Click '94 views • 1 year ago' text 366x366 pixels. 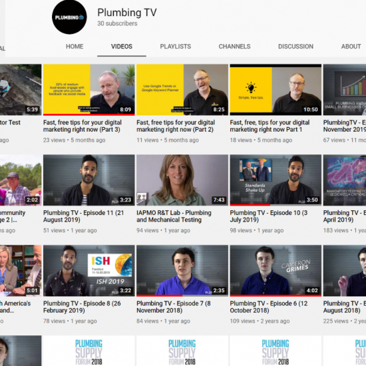pyautogui.click(x=164, y=230)
